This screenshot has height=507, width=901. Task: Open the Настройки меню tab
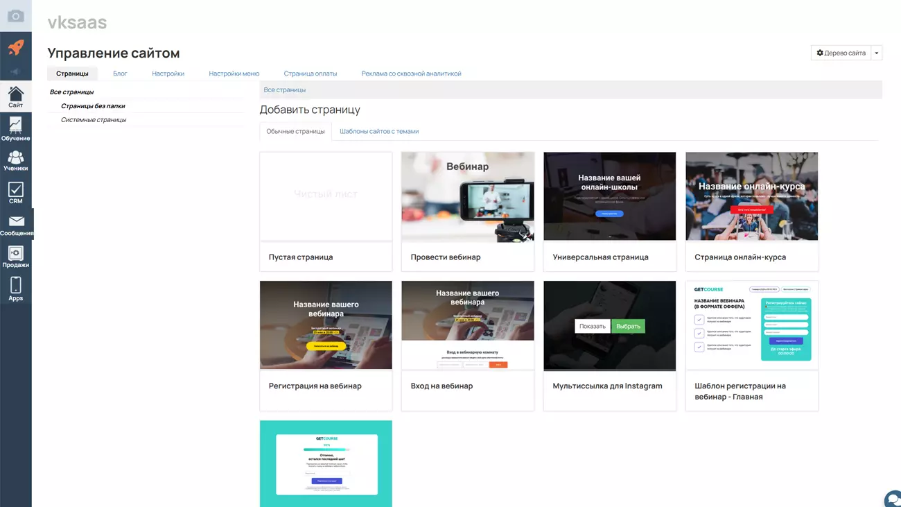(x=234, y=74)
